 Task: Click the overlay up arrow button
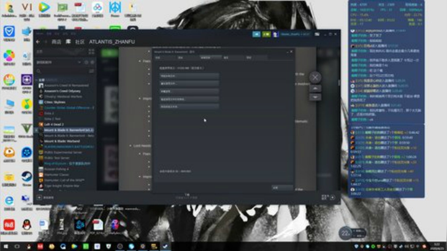point(315,88)
